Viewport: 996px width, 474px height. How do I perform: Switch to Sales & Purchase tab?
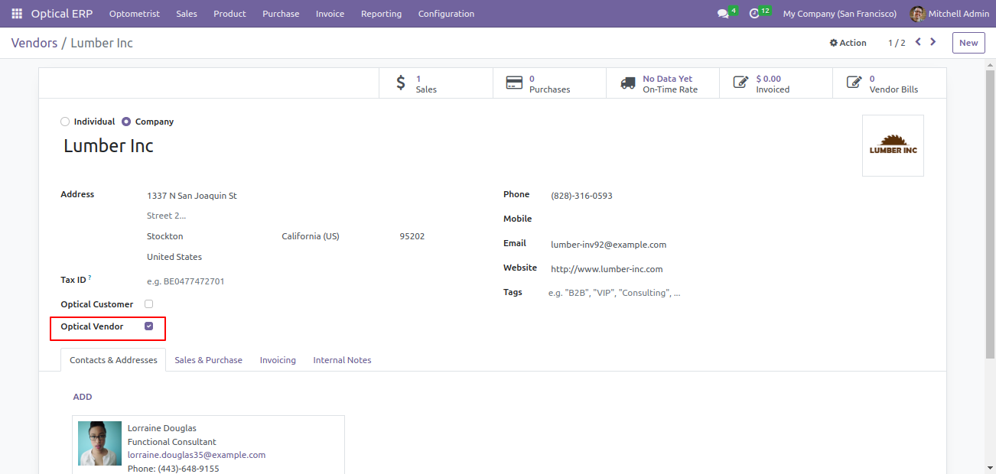coord(208,360)
